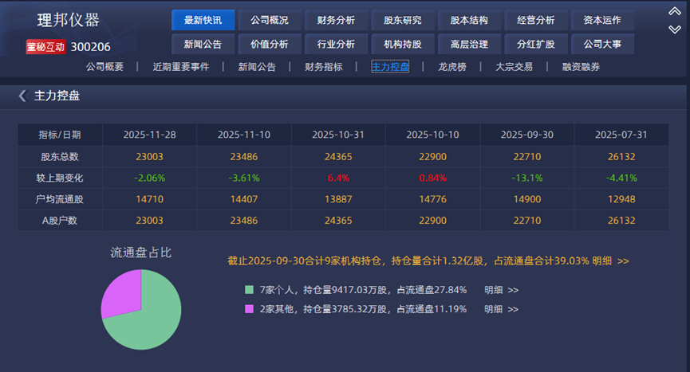Open the 公司大事 tab
The image size is (690, 372).
pyautogui.click(x=602, y=45)
